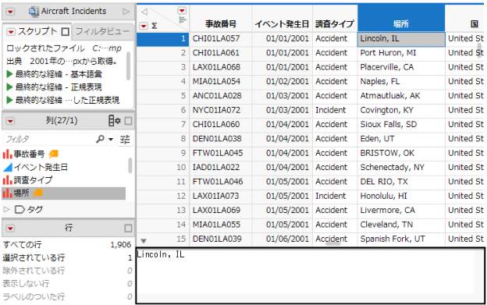Select row number 6
Screen dimensions: 487x305
pos(163,110)
